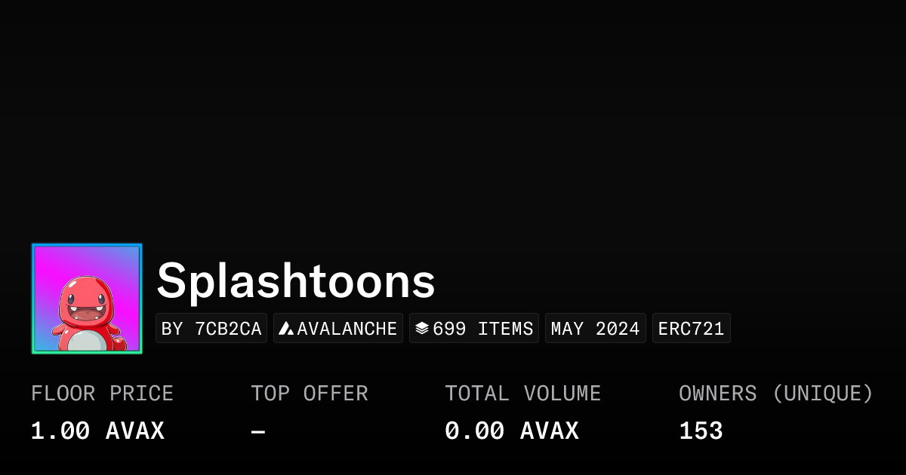Viewport: 906px width, 475px height.
Task: Click the Avalanche triangle logo icon
Action: point(286,329)
